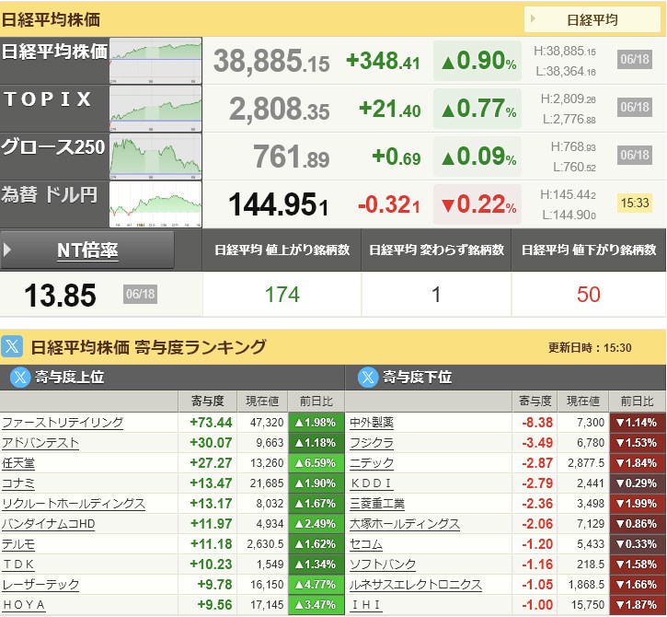
Task: Click the ▲0.09% change badge
Action: click(x=477, y=157)
